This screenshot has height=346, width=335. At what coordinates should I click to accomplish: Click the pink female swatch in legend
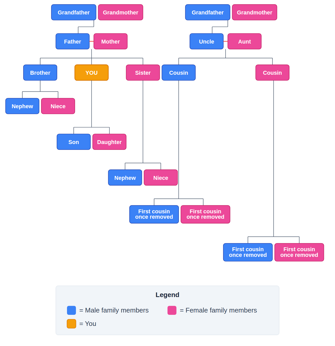(172, 310)
